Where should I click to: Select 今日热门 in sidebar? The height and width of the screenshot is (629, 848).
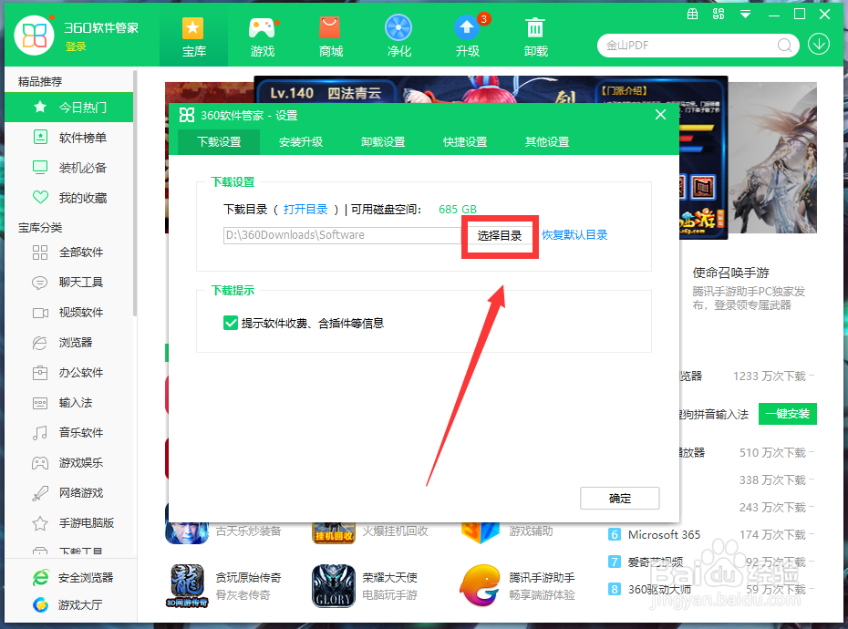tap(68, 107)
